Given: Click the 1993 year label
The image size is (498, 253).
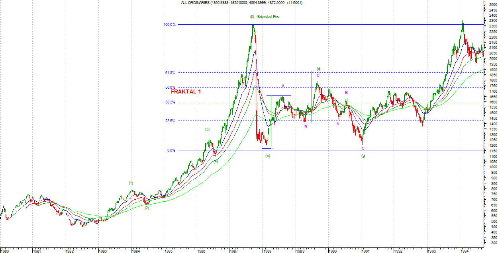Looking at the screenshot, I should [431, 251].
